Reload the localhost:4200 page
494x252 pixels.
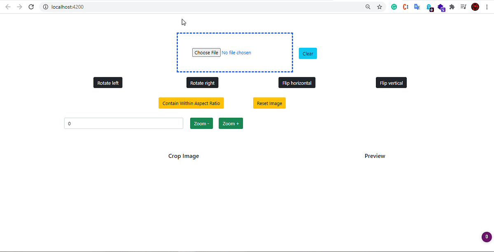31,7
